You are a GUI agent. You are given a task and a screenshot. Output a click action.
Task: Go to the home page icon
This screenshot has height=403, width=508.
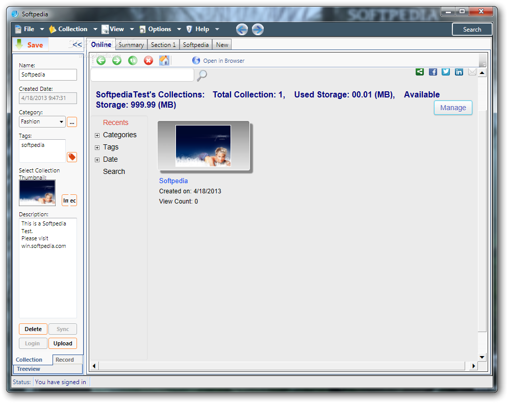tap(164, 61)
